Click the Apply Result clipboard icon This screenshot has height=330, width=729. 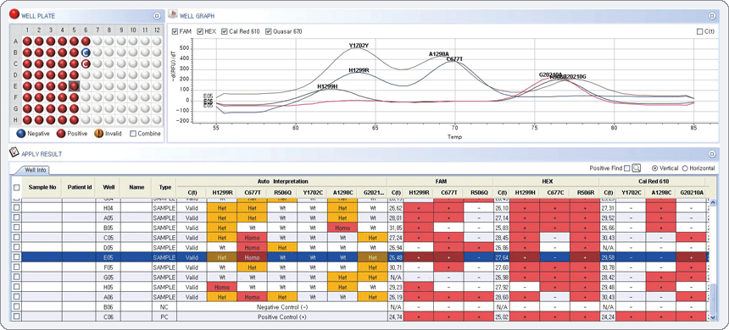coord(14,151)
